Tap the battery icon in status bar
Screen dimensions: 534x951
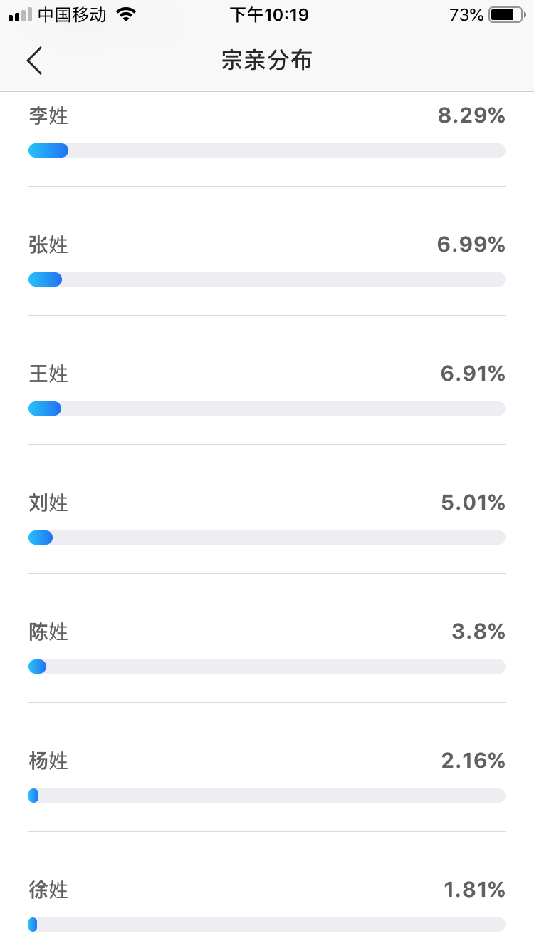pyautogui.click(x=506, y=15)
